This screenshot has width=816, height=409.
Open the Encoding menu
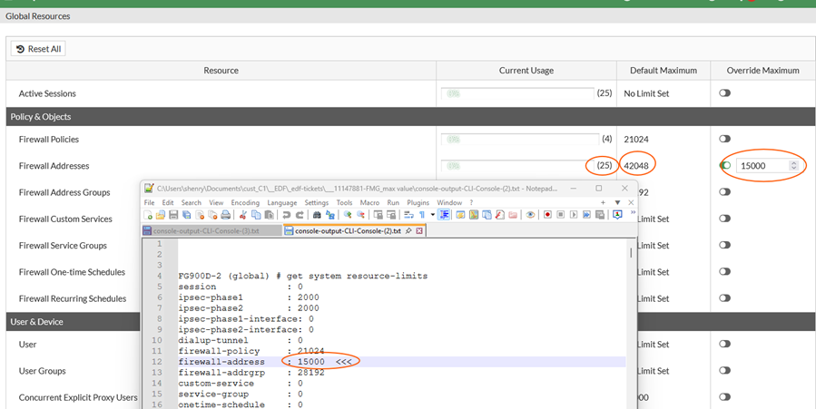pos(245,202)
